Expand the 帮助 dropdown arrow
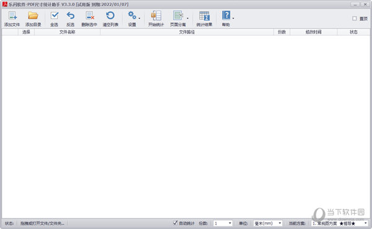 (x=233, y=18)
